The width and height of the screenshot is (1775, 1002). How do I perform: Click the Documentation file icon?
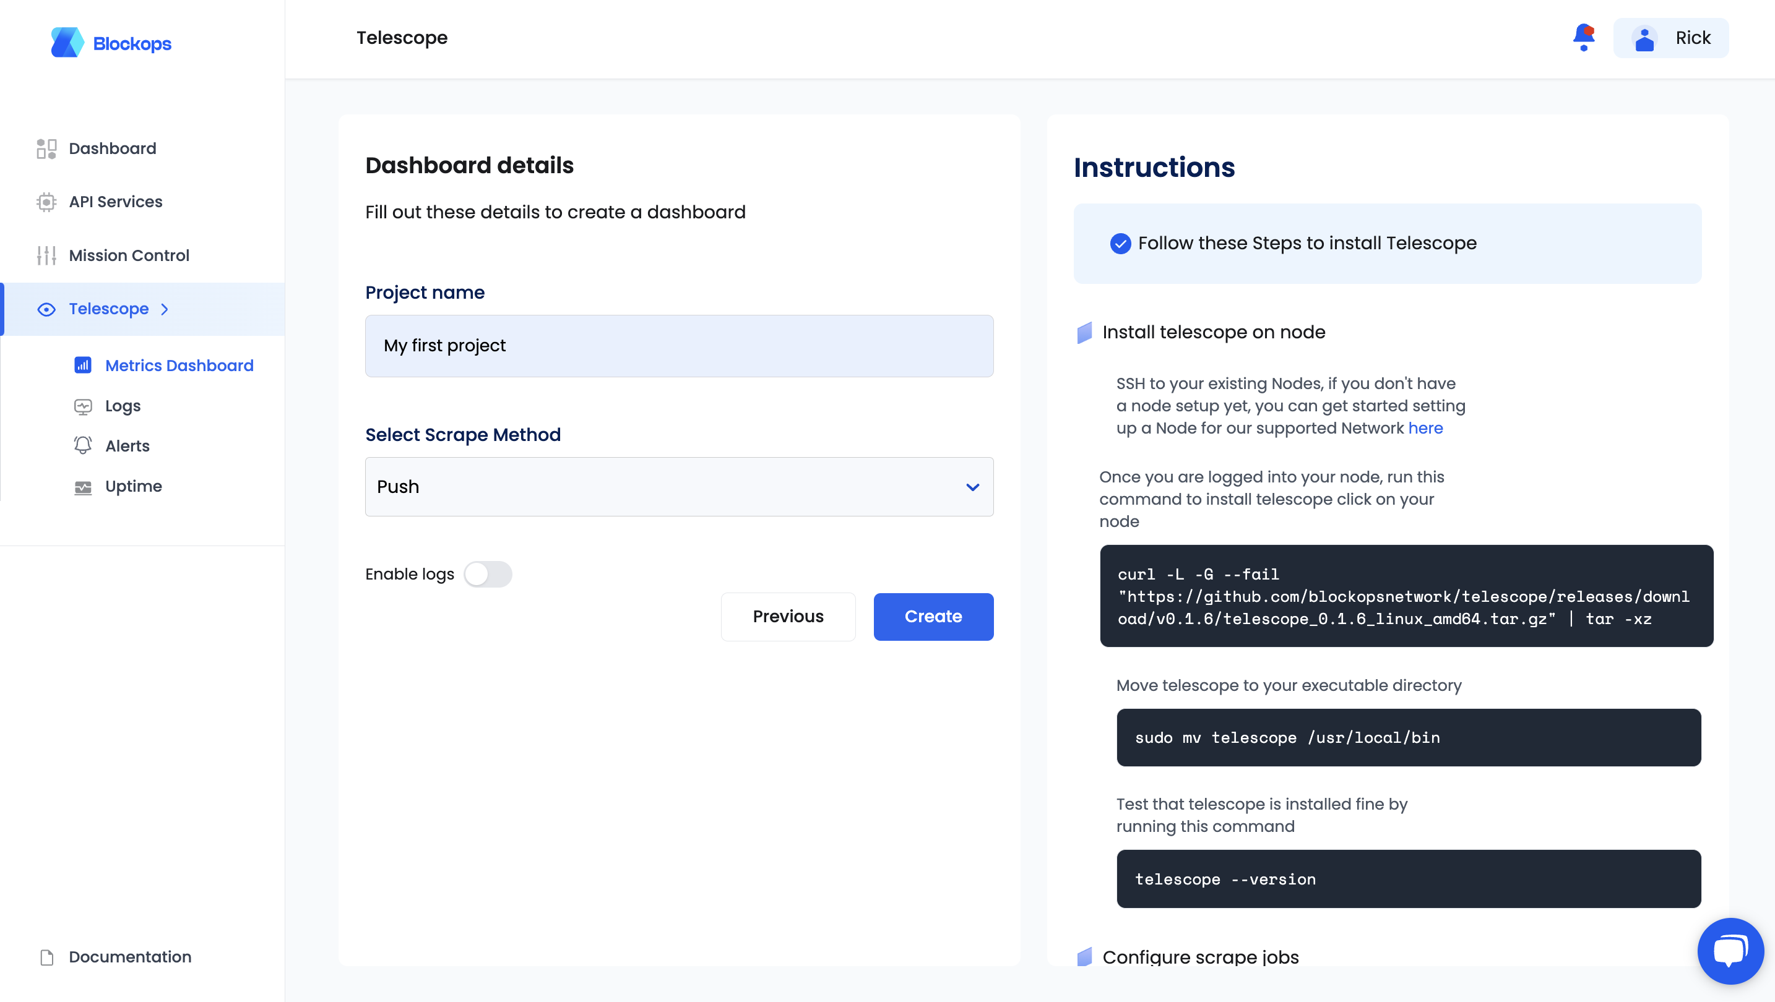coord(47,957)
